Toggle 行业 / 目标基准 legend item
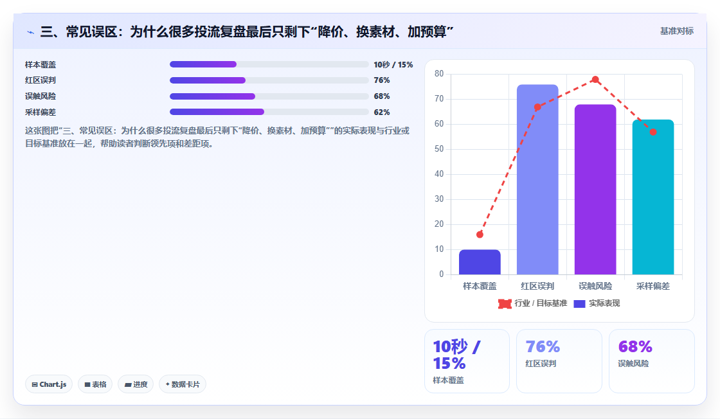The width and height of the screenshot is (720, 419). [533, 303]
